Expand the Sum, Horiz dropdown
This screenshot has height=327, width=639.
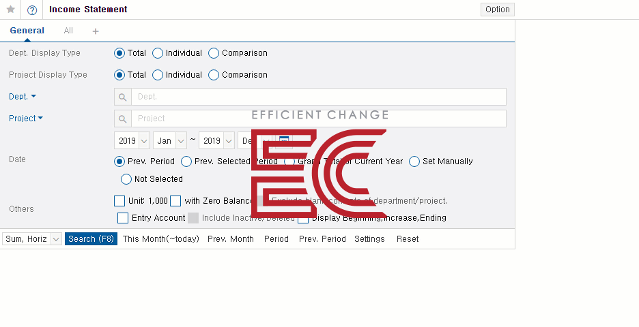click(55, 239)
